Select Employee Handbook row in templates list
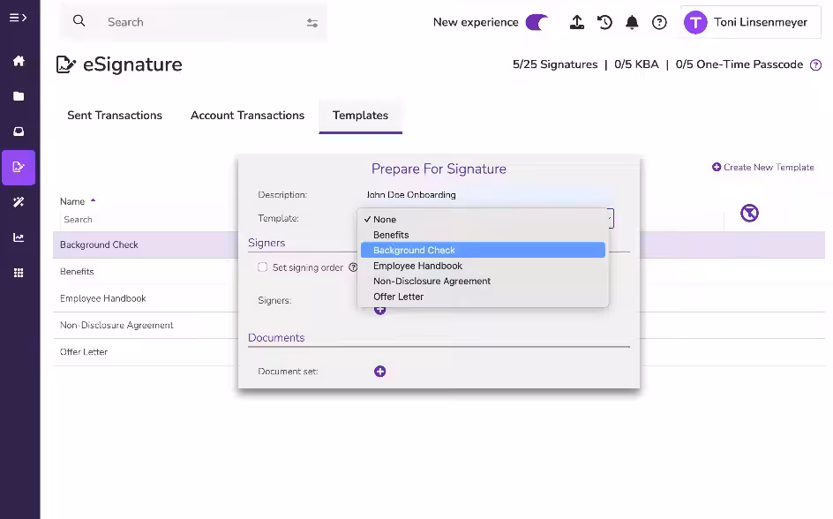The height and width of the screenshot is (519, 833). [x=145, y=298]
